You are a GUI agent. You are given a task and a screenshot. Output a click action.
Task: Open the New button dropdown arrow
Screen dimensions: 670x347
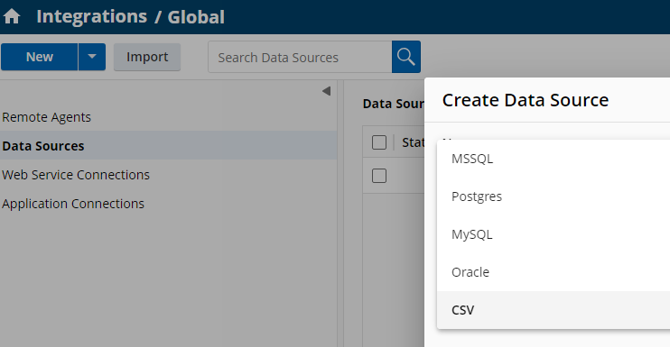click(92, 57)
